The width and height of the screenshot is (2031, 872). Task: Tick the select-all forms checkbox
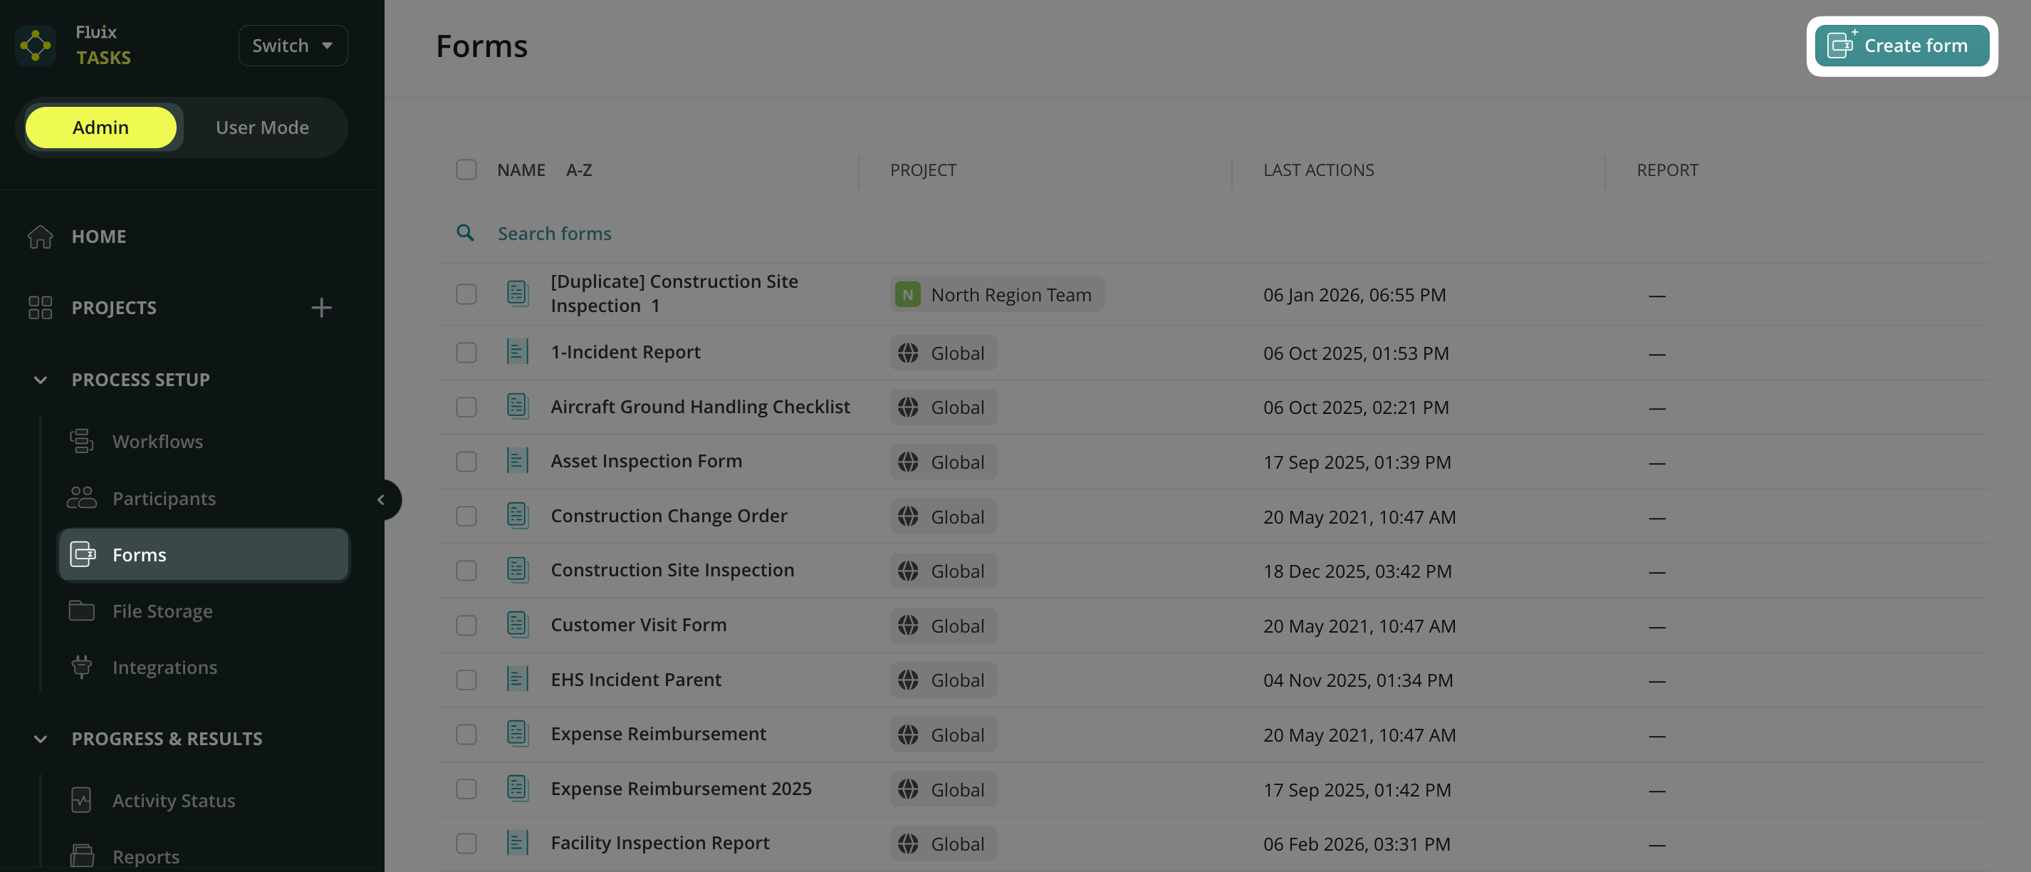[466, 170]
